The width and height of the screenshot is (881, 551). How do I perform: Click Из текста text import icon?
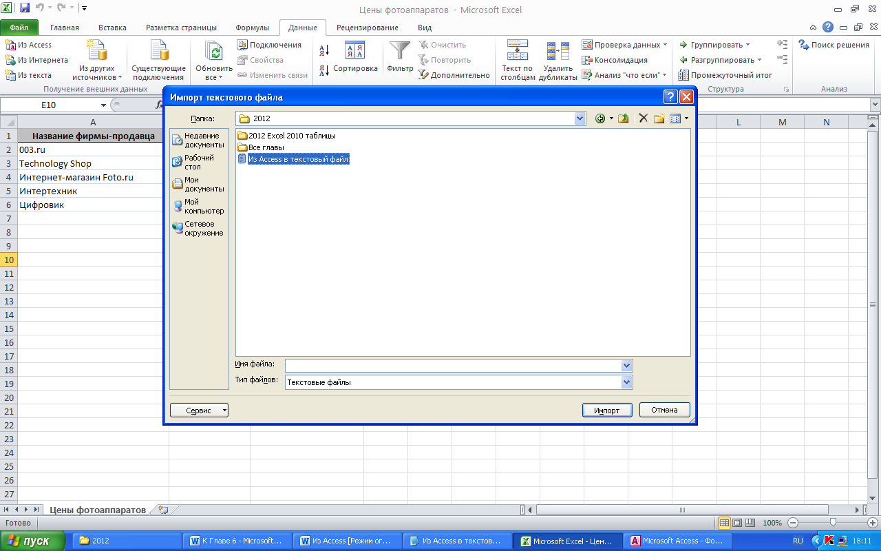10,75
